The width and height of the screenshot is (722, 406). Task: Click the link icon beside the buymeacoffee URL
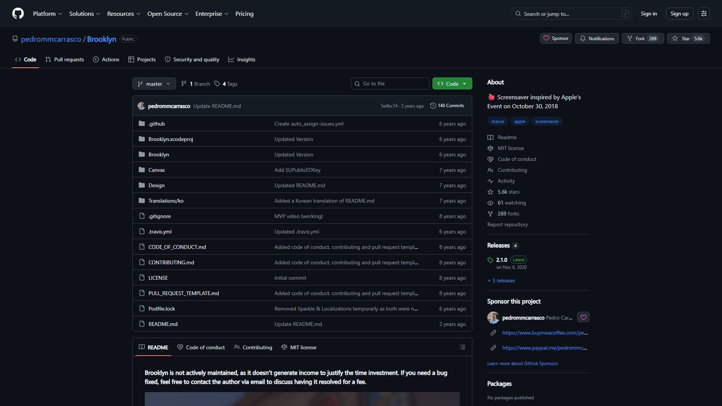[493, 333]
